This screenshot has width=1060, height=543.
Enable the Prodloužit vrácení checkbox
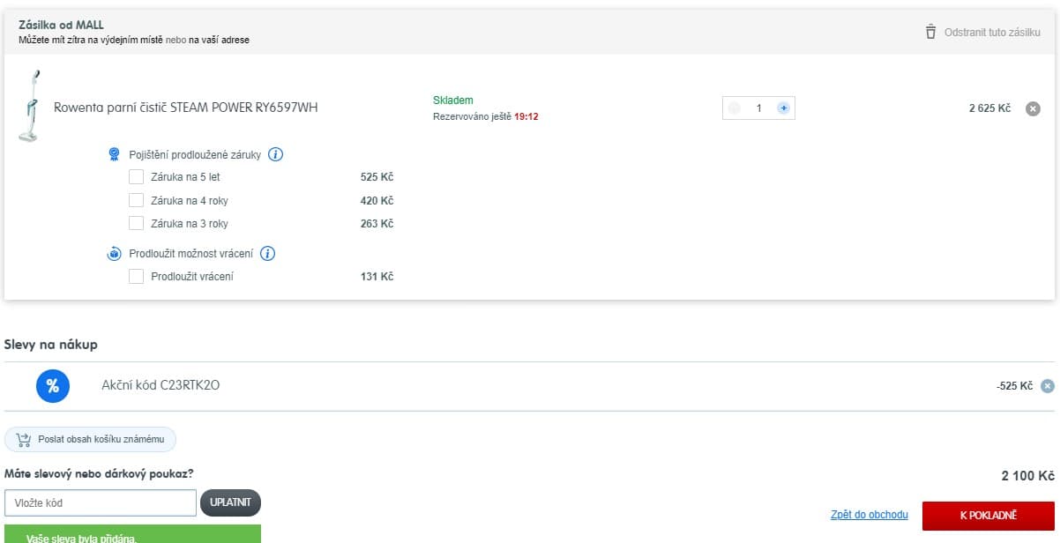point(136,276)
